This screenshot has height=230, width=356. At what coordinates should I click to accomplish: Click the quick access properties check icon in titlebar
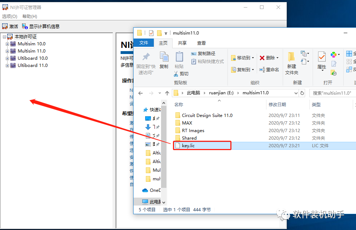[151, 33]
